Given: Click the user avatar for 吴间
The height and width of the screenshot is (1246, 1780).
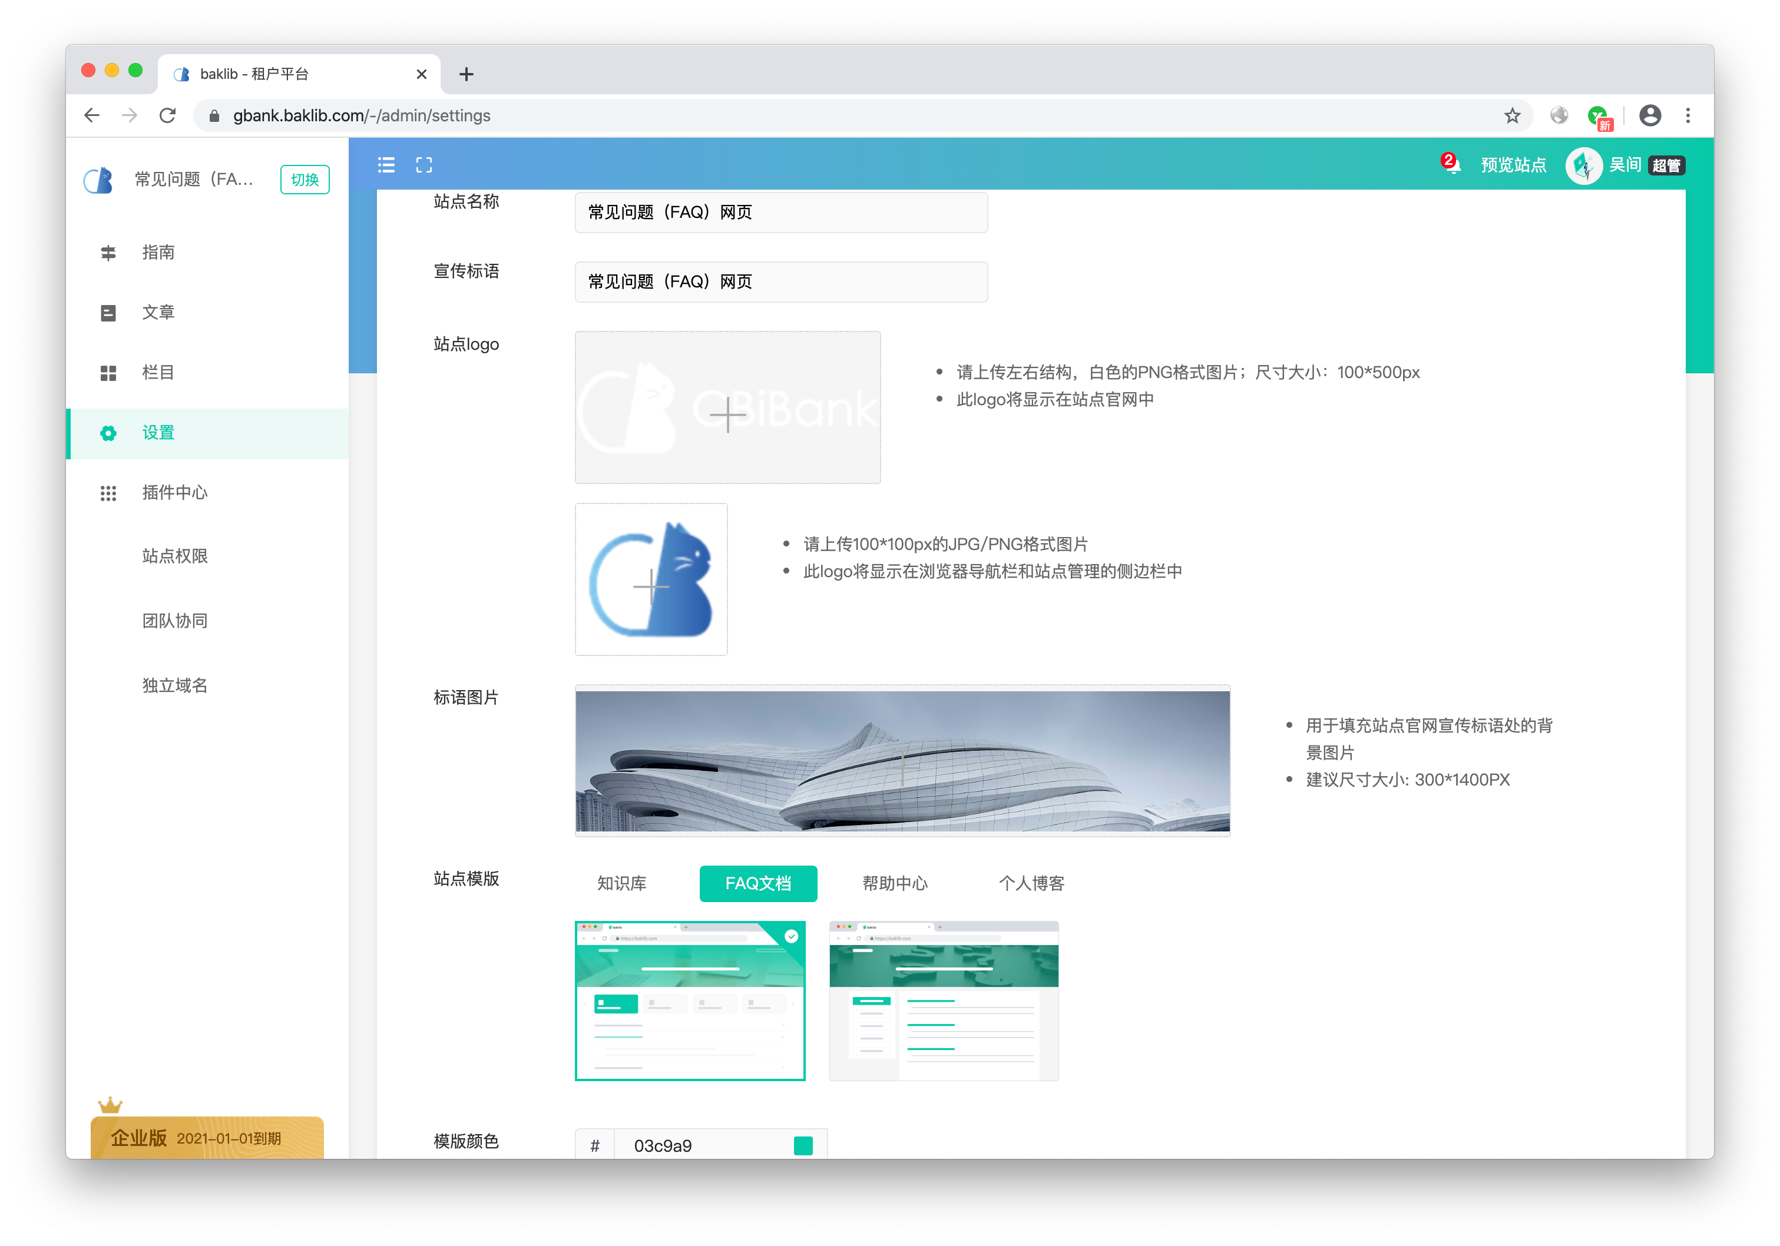Looking at the screenshot, I should (x=1584, y=165).
